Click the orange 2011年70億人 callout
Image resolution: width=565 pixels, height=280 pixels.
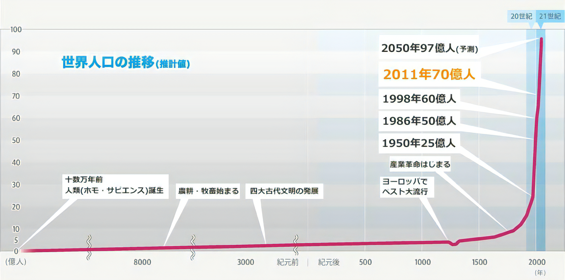(429, 74)
